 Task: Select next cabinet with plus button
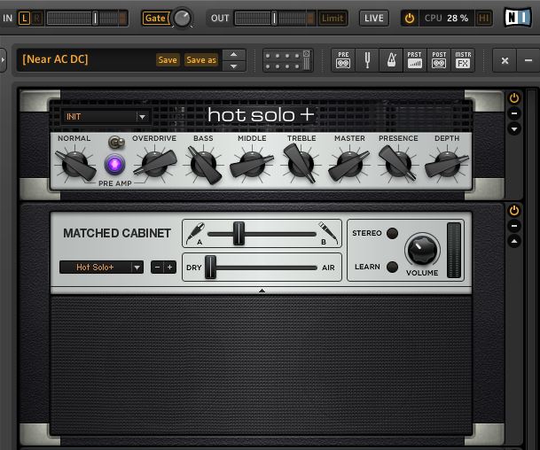(169, 268)
